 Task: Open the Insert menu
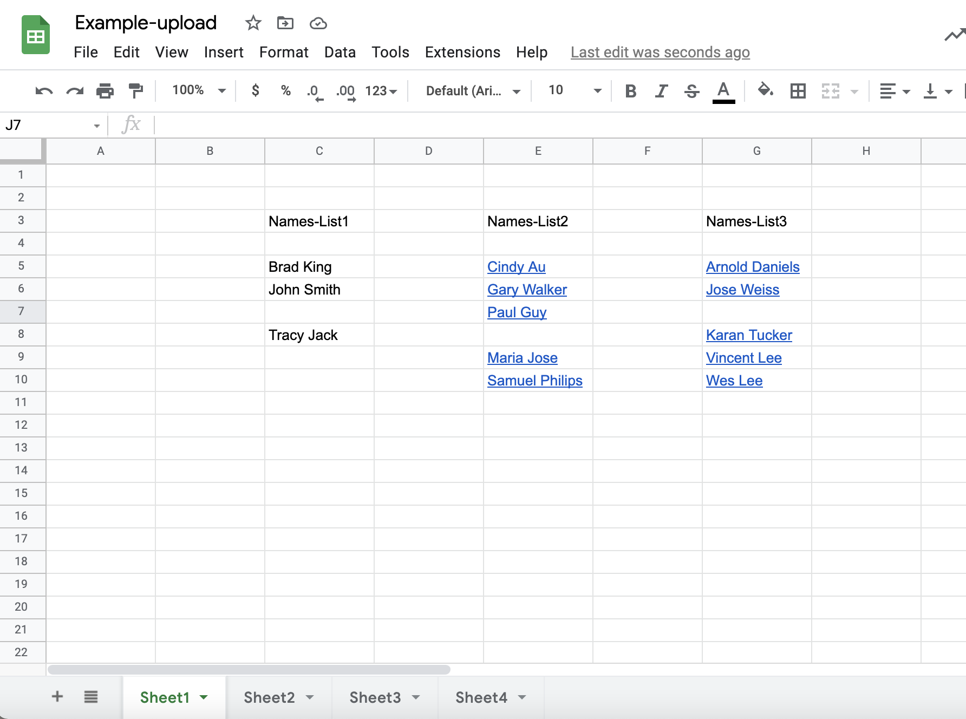tap(224, 52)
